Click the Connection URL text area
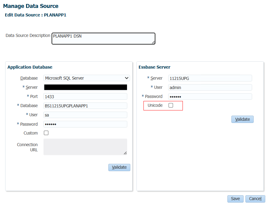Screen dimensions: 268x205 tap(85, 147)
